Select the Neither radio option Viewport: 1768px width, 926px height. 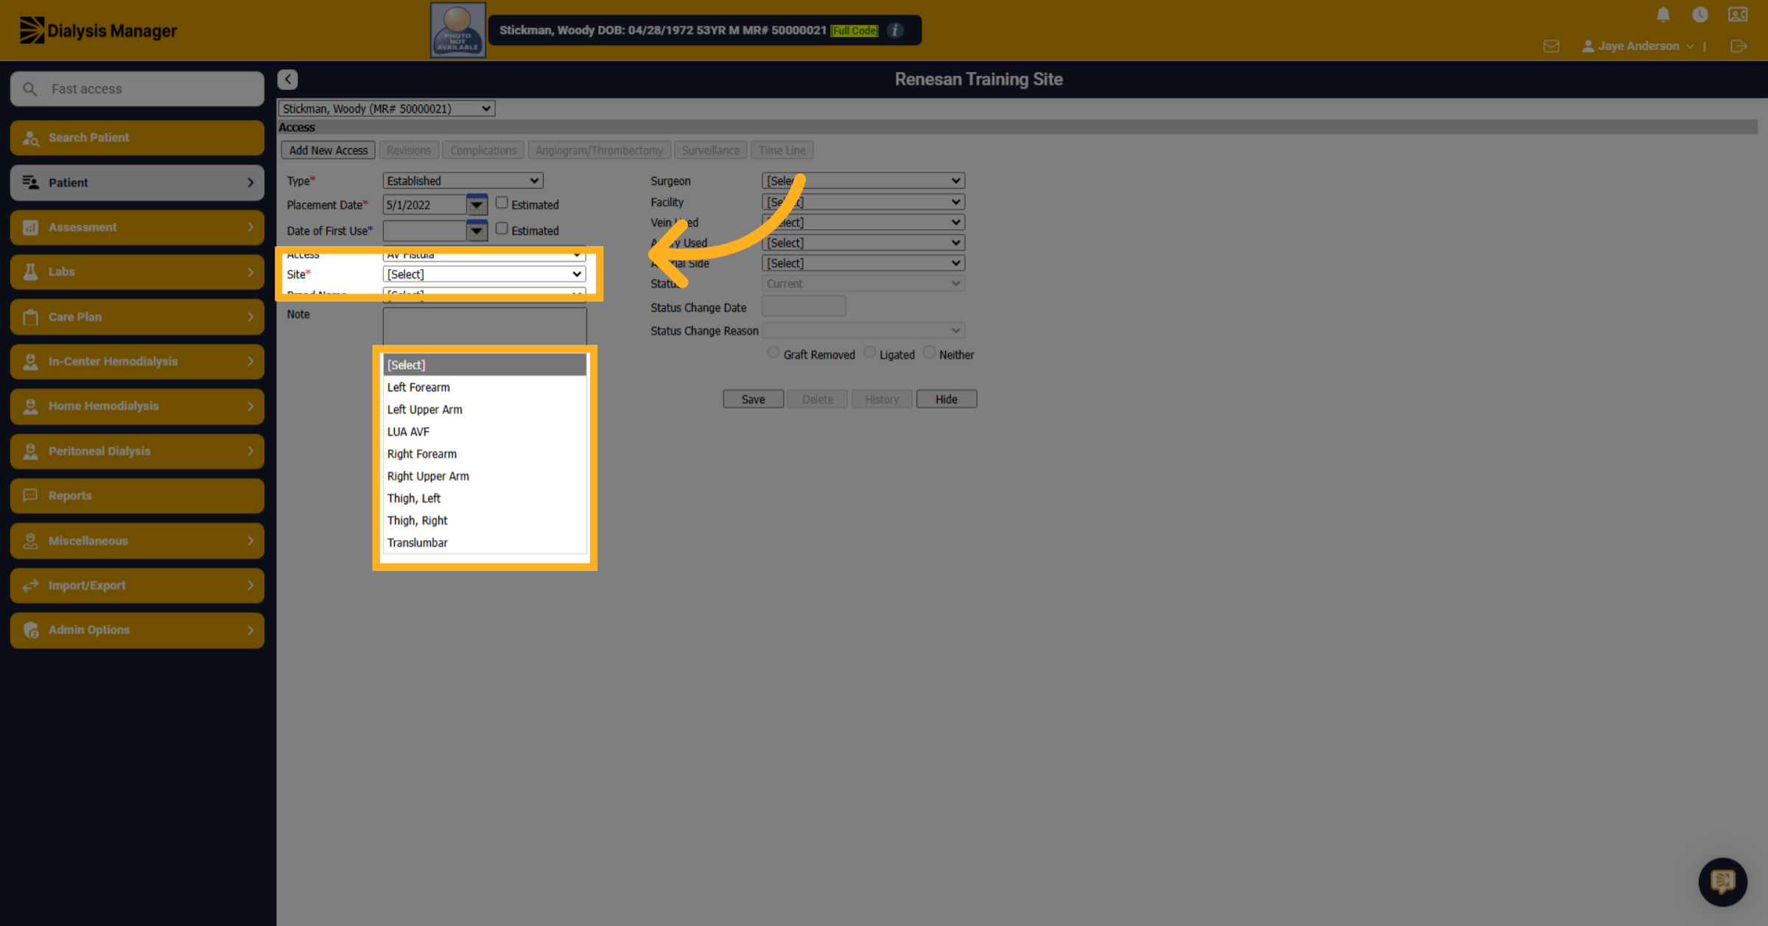pos(930,352)
